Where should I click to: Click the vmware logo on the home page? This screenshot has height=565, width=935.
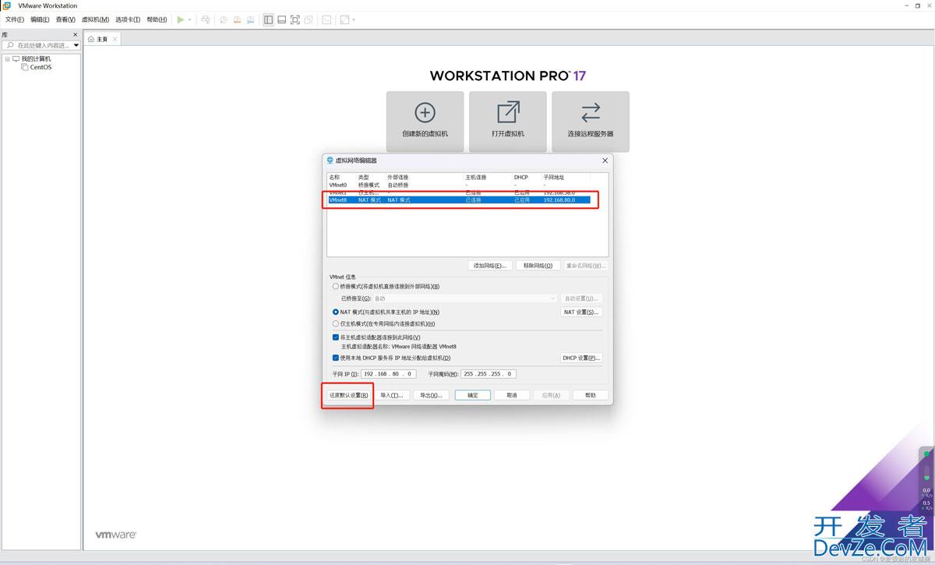[x=116, y=535]
